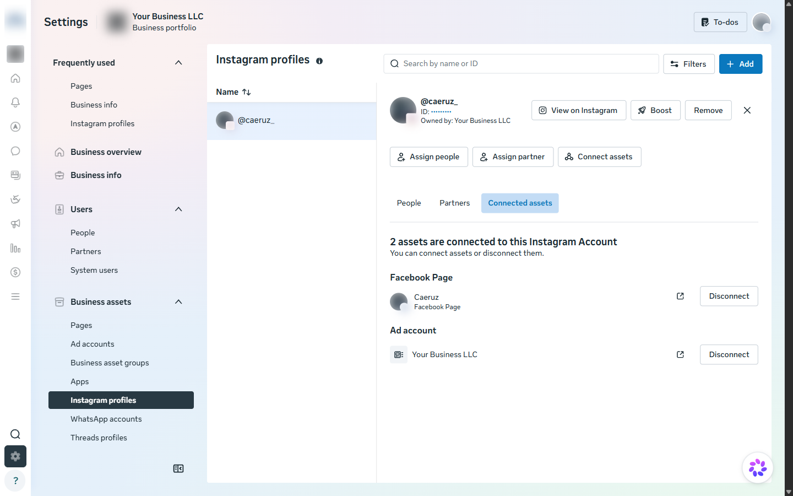
Task: Click Assign people button
Action: (429, 157)
